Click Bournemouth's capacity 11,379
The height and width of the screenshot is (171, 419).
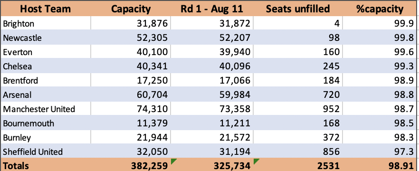(x=131, y=123)
